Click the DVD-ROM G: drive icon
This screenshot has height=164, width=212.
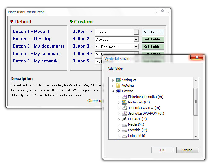pyautogui.click(x=124, y=113)
